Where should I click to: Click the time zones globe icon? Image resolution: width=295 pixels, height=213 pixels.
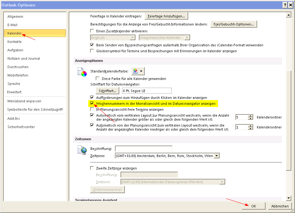point(82,150)
